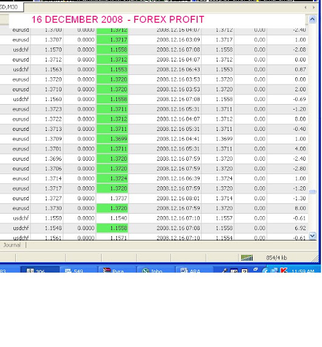The height and width of the screenshot is (347, 322).
Task: Click open price cell '1.3709'
Action: click(53, 139)
